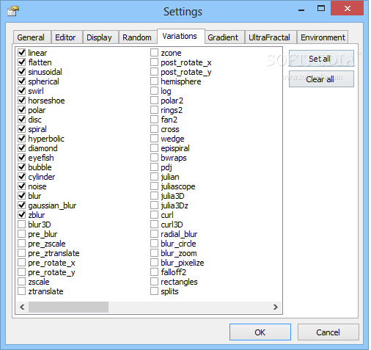The image size is (371, 350).
Task: Check the pre_blur checkbox
Action: [22, 233]
